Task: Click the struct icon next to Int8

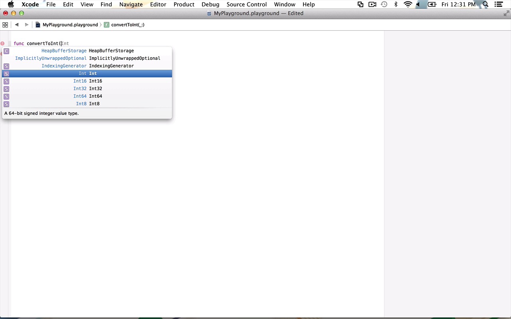Action: click(x=6, y=104)
